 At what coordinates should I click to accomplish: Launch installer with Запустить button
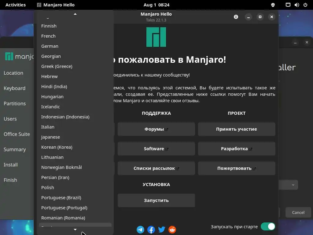pyautogui.click(x=156, y=200)
